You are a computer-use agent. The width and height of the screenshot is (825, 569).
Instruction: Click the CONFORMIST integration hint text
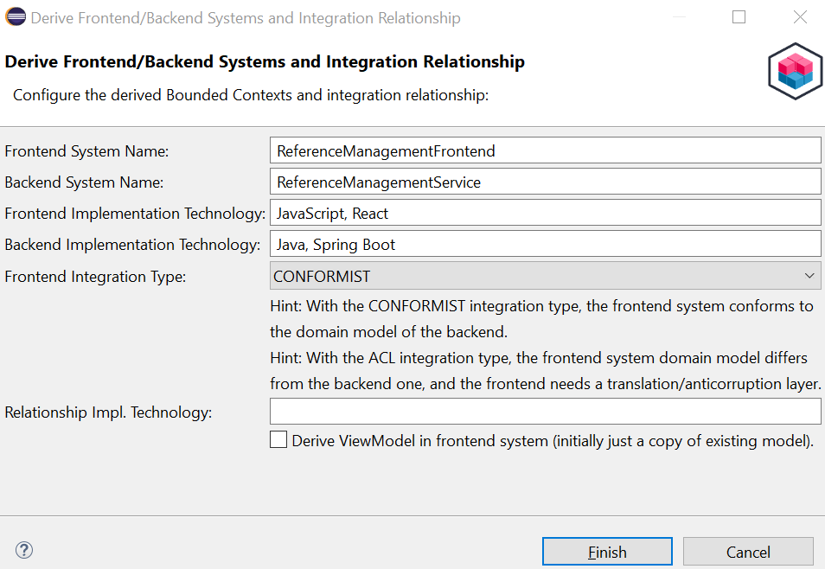540,318
